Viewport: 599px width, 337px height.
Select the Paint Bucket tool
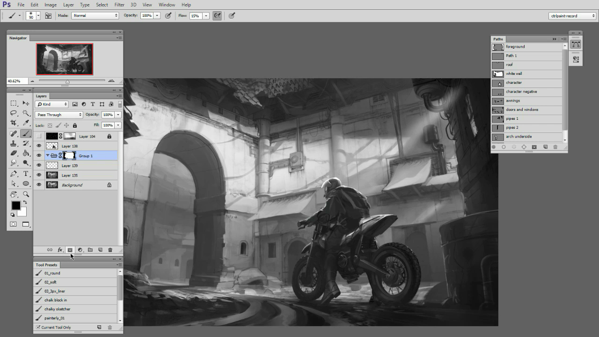tap(26, 154)
